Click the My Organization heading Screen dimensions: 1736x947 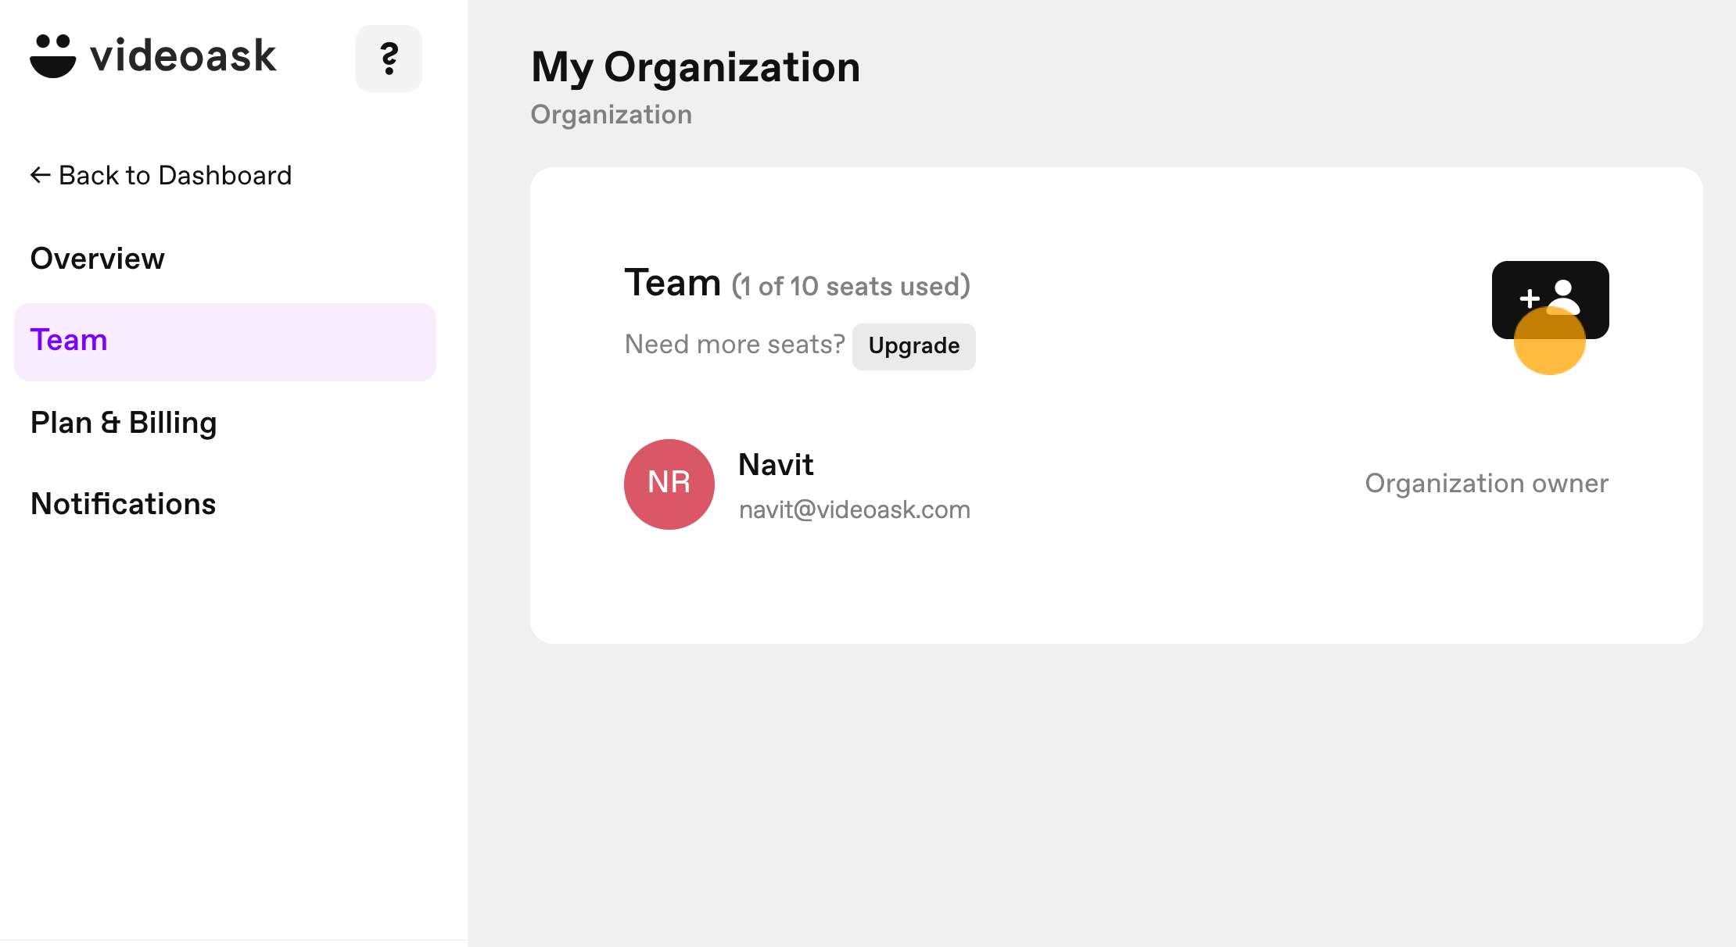696,67
